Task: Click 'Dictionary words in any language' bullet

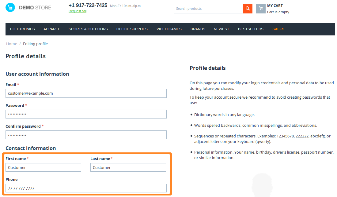Action: point(224,115)
